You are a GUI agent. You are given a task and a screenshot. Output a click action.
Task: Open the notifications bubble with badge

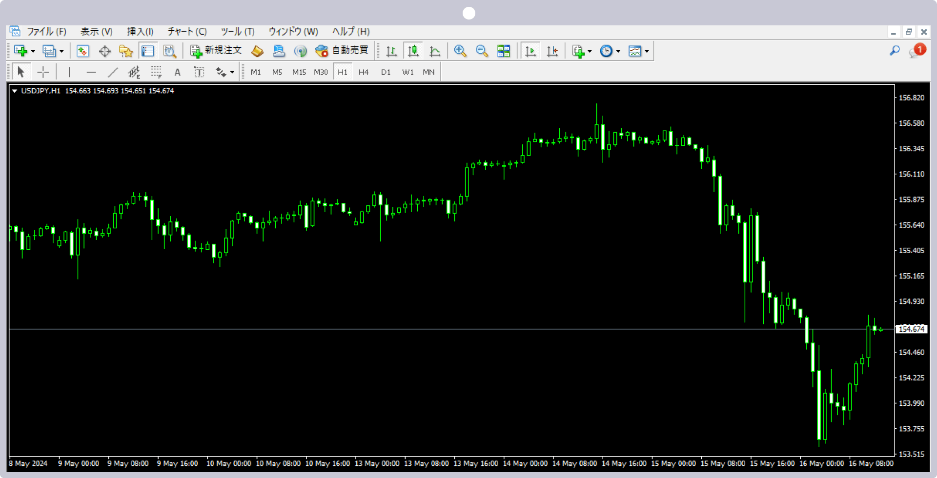917,50
